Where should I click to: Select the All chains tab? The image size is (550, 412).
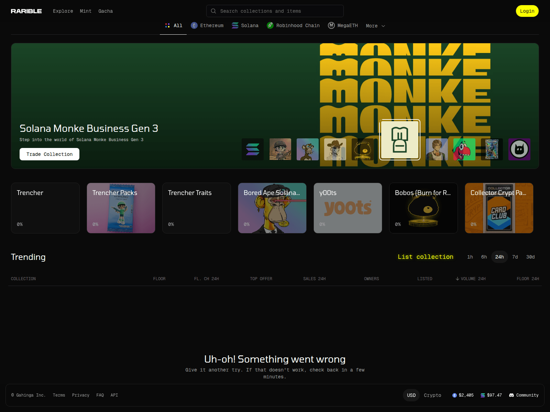pyautogui.click(x=173, y=25)
